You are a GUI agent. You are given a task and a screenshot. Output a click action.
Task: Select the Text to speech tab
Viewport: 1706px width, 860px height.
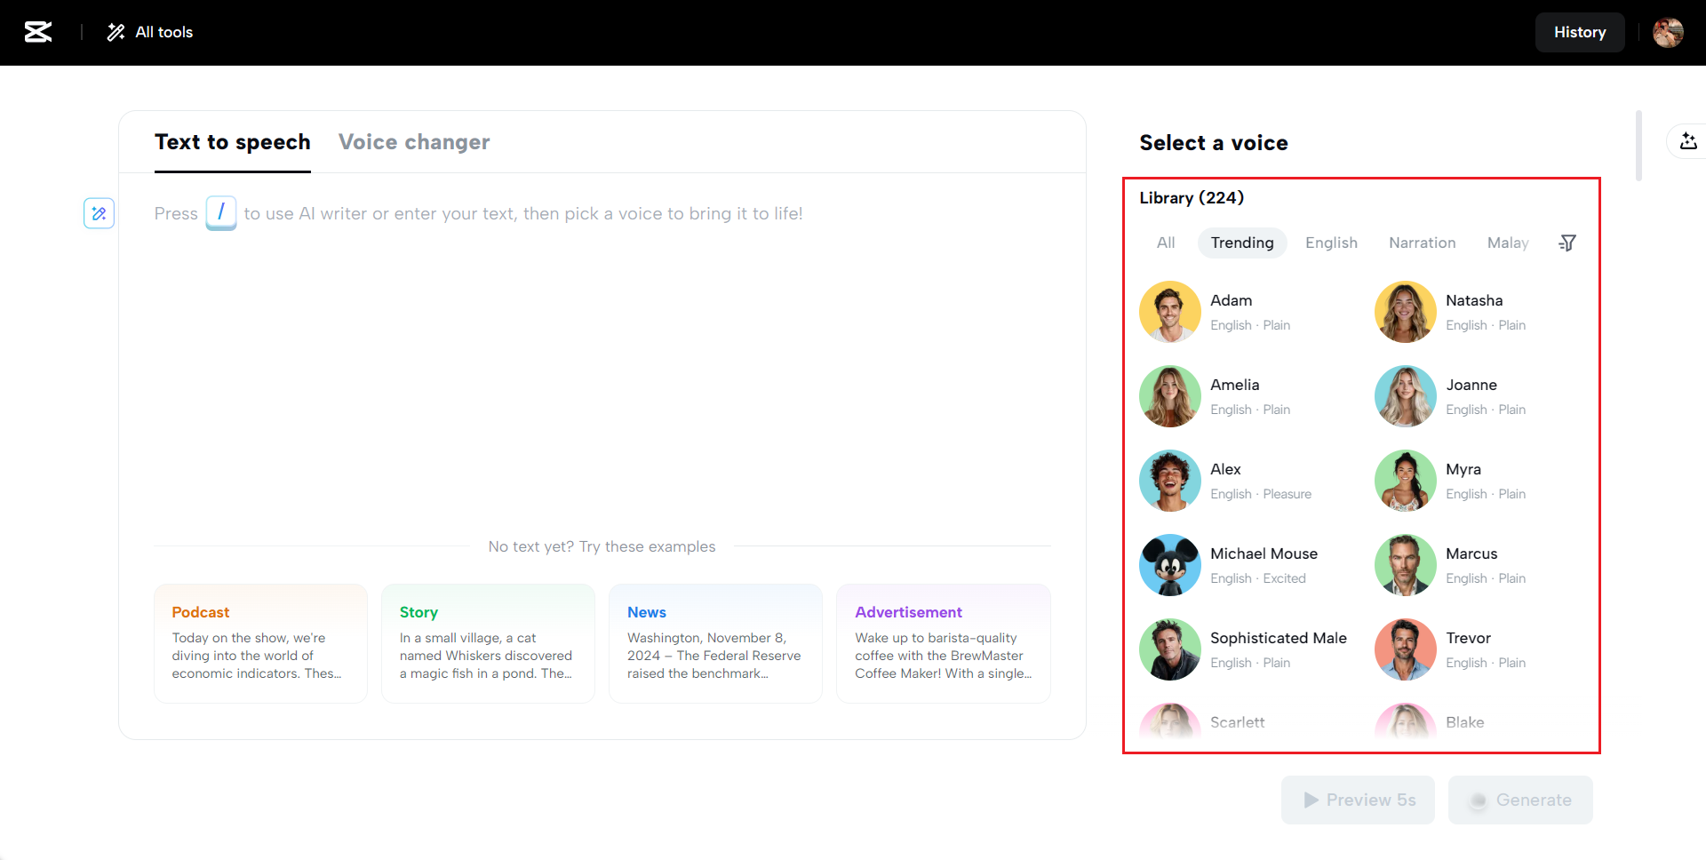pos(233,142)
